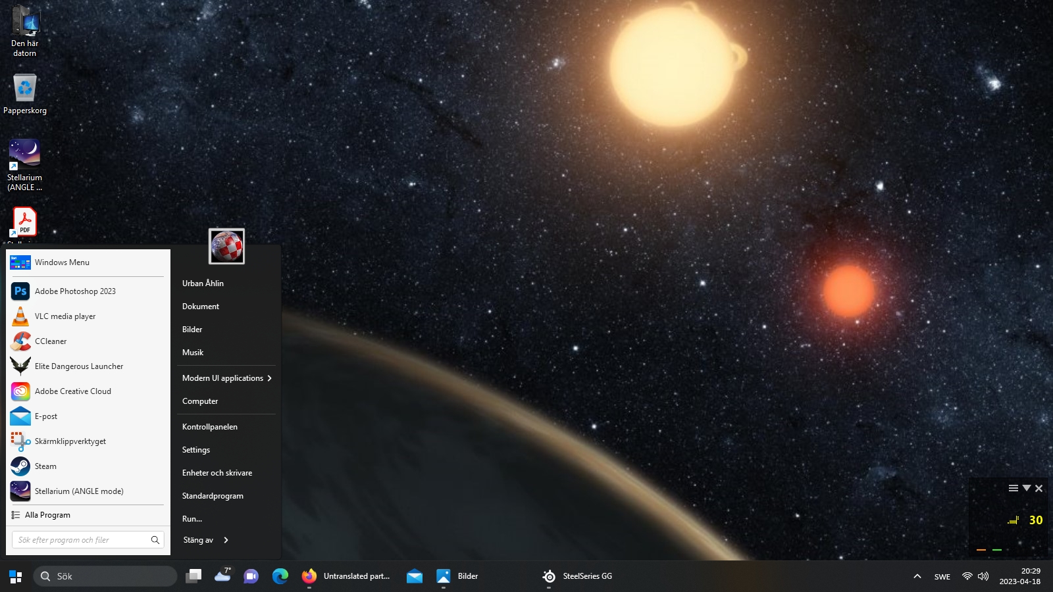The width and height of the screenshot is (1053, 592).
Task: Close the desktop widget with the X
Action: tap(1039, 488)
